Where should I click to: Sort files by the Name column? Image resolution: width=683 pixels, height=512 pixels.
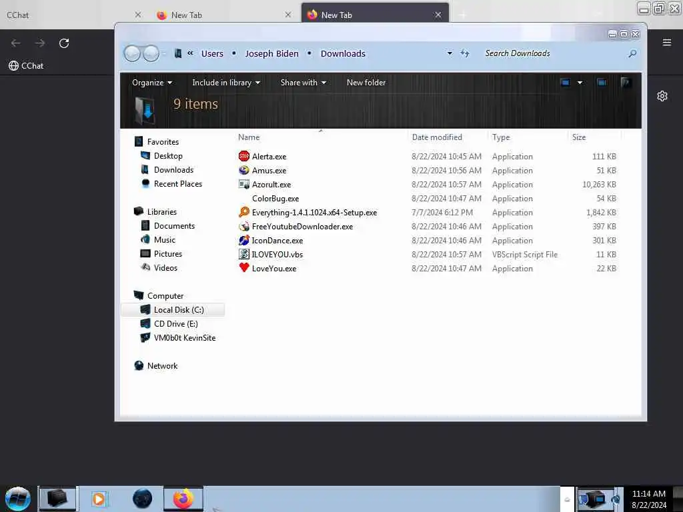click(x=249, y=137)
